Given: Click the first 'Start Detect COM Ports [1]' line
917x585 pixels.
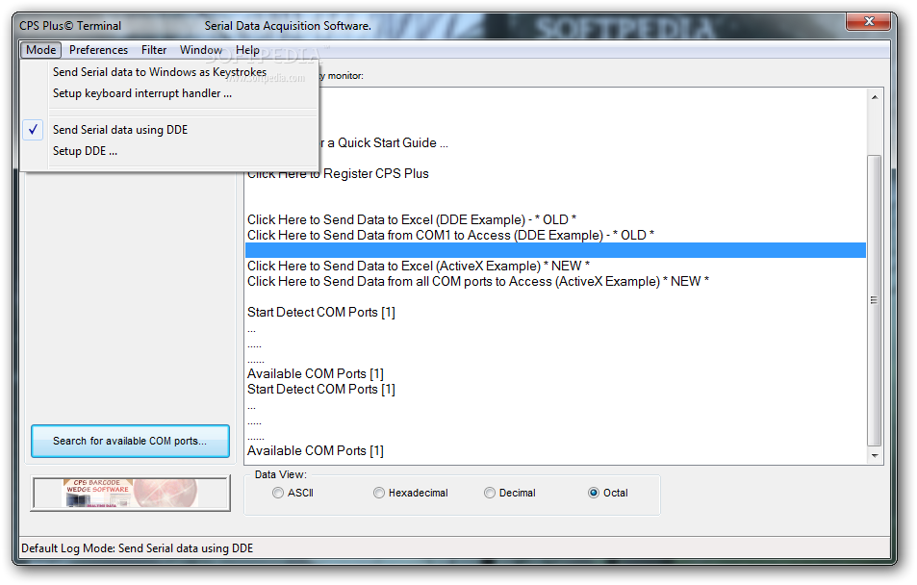Looking at the screenshot, I should 321,313.
